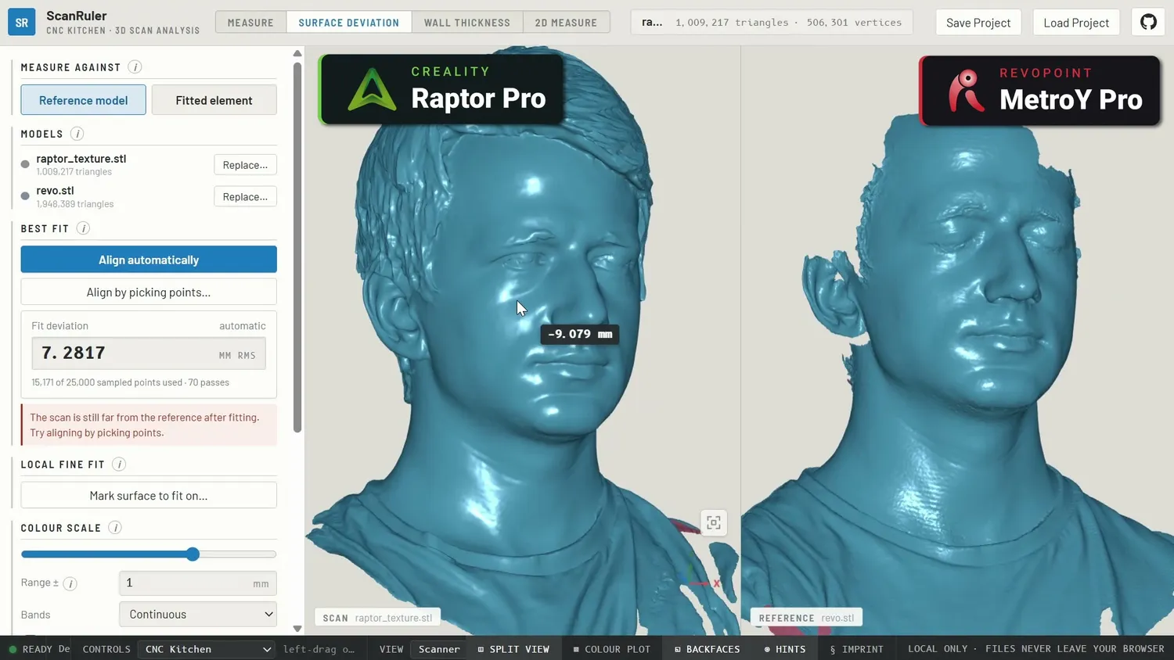
Task: Click the CONTROLS label in the status bar
Action: [106, 649]
